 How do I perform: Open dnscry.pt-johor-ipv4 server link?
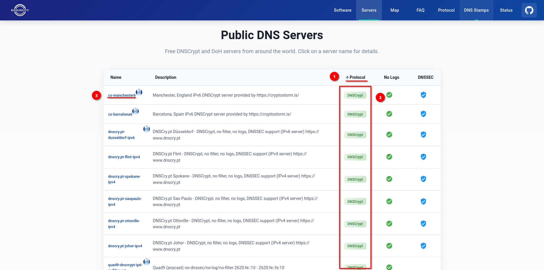tap(125, 246)
